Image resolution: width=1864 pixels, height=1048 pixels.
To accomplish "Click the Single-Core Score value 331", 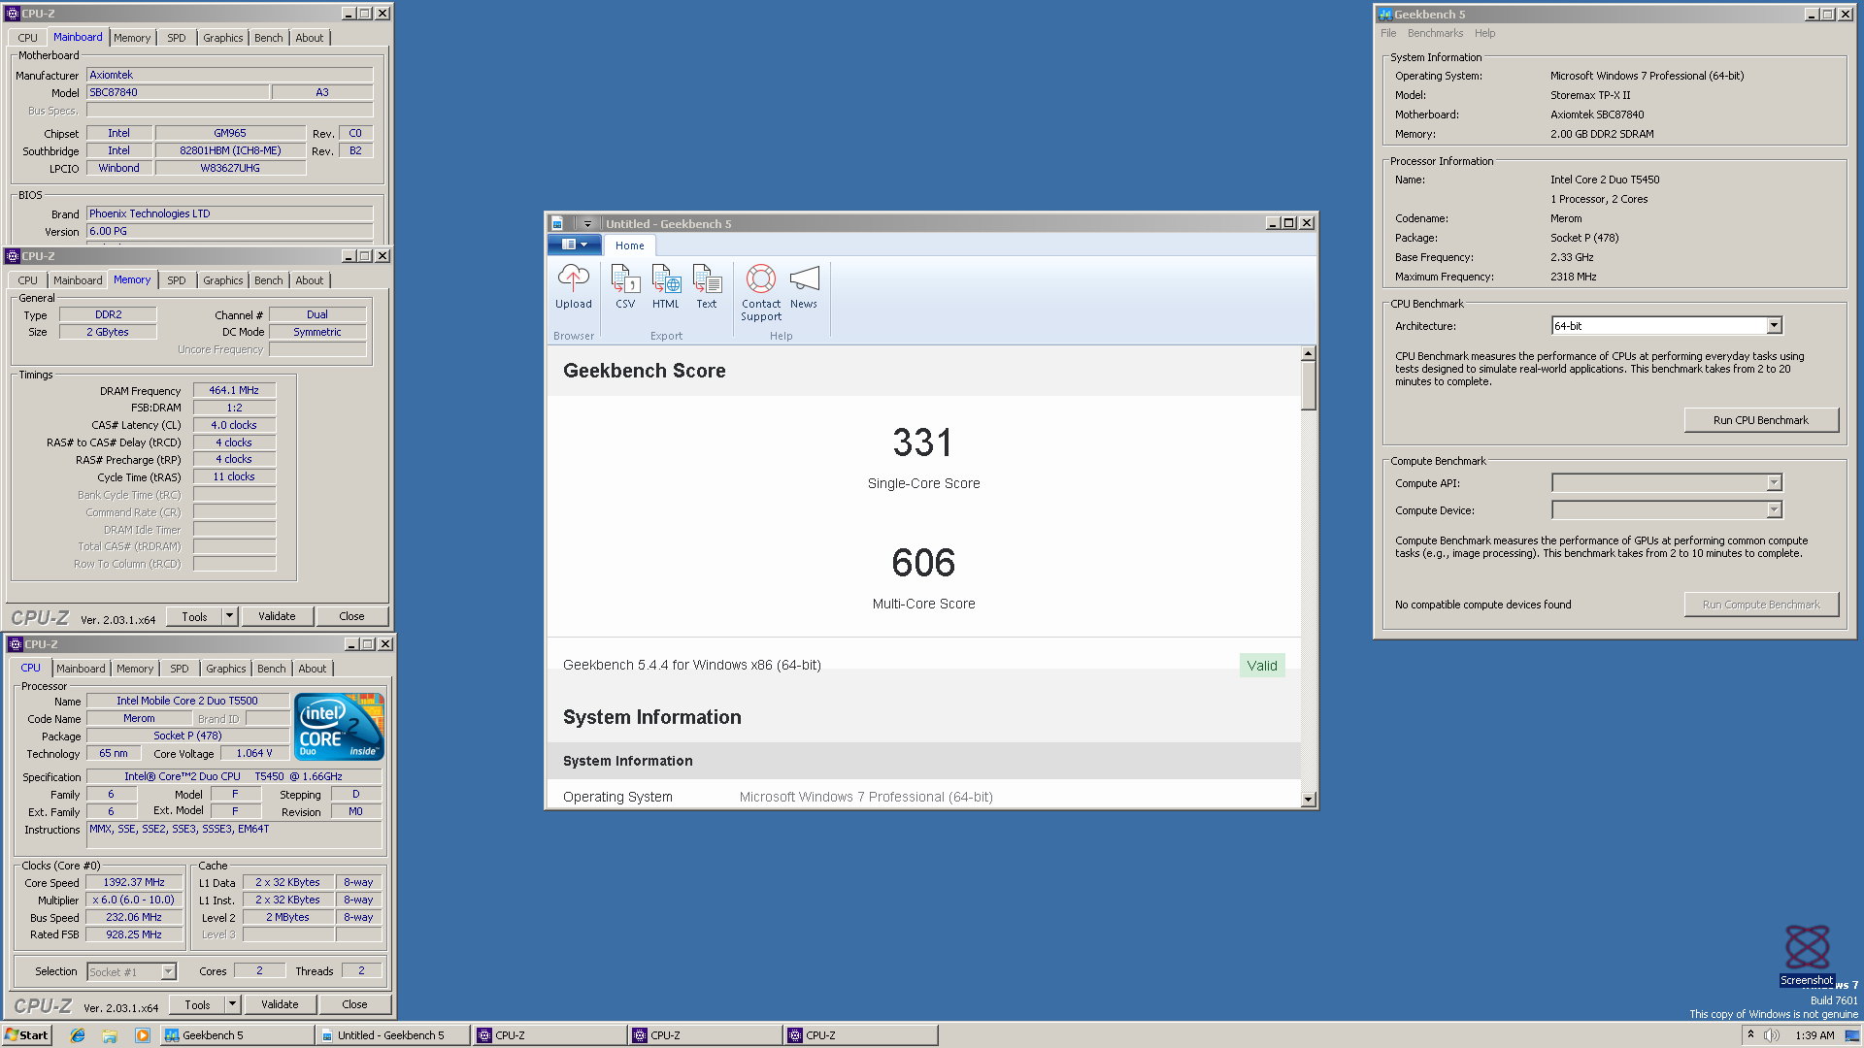I will pos(923,442).
